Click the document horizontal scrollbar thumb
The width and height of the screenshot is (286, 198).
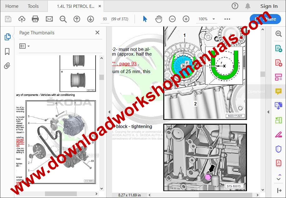click(225, 195)
